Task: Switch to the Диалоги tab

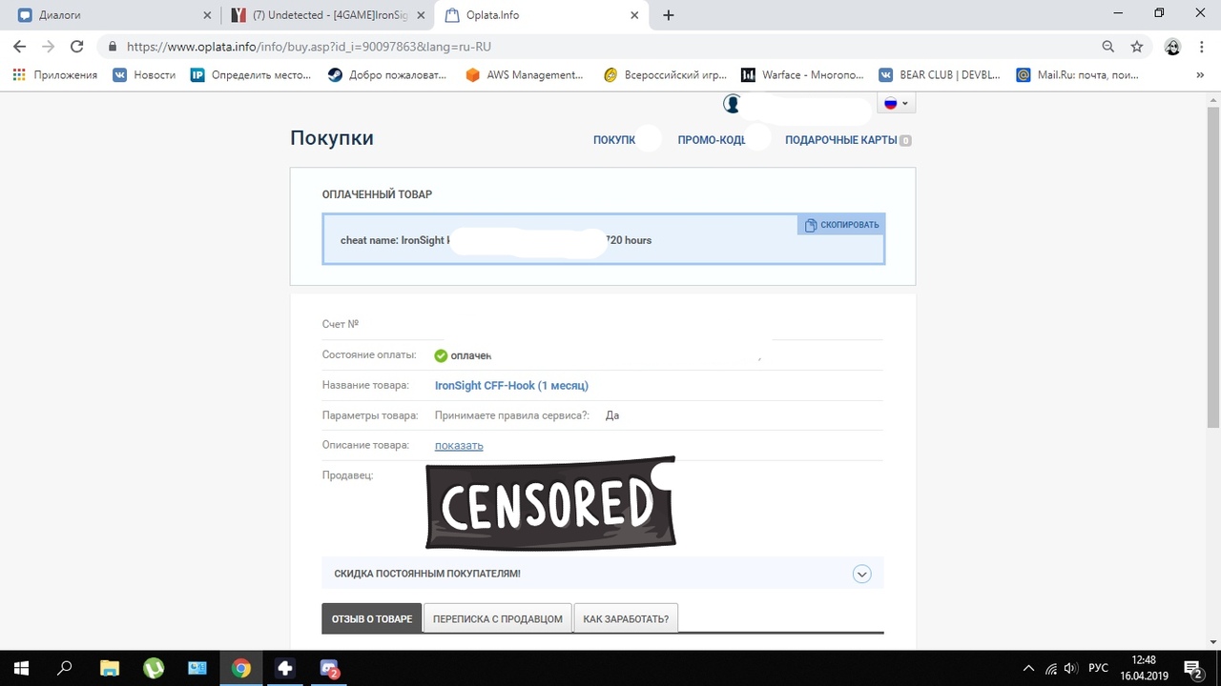Action: click(114, 15)
